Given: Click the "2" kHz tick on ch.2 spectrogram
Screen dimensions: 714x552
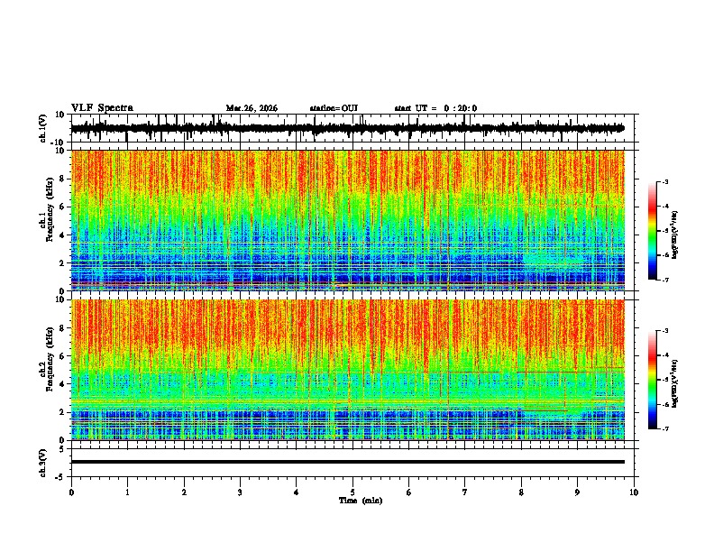Looking at the screenshot, I should (x=62, y=412).
